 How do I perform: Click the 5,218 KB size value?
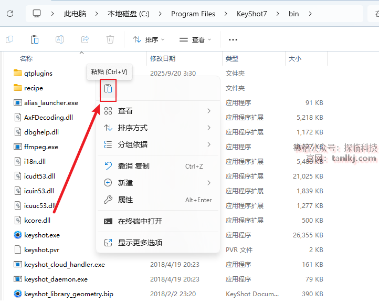point(310,118)
